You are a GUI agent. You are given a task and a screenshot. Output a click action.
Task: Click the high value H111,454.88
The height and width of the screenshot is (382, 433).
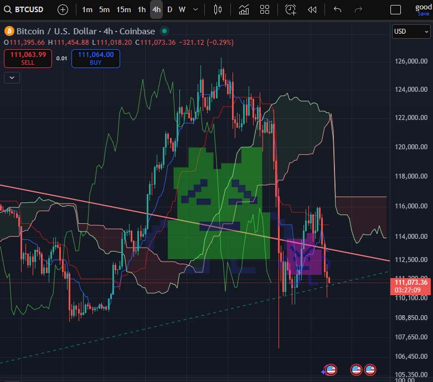click(69, 43)
